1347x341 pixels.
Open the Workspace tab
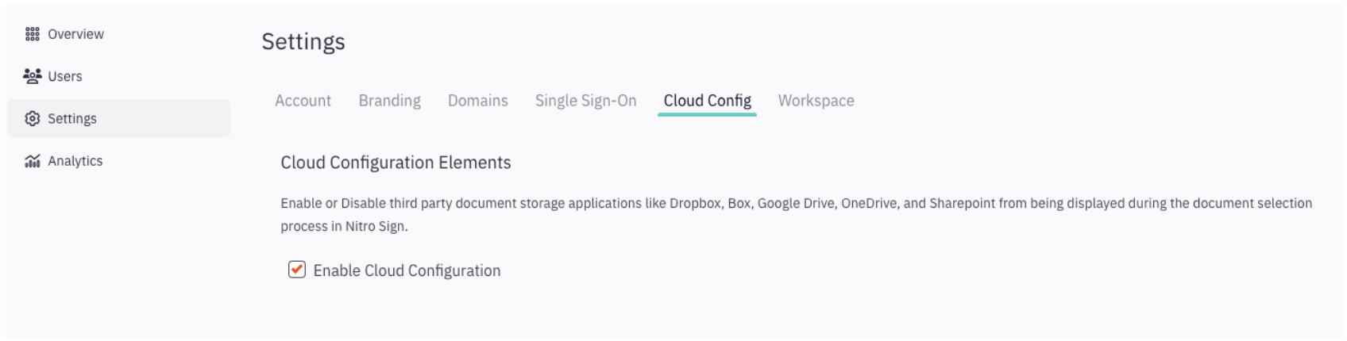(816, 101)
